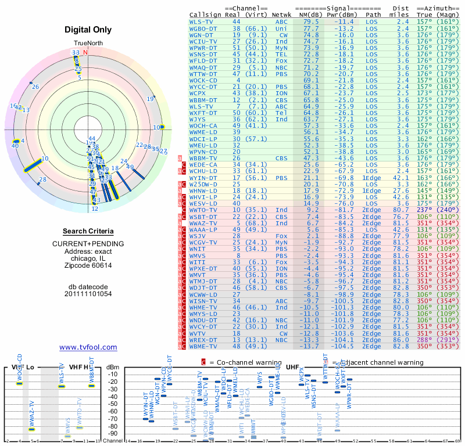Open WISN-TV callsign link in the table
This screenshot has width=465, height=446.
tap(203, 301)
